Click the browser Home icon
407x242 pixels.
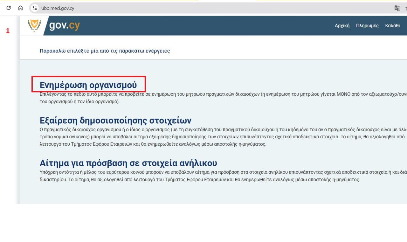pyautogui.click(x=20, y=8)
